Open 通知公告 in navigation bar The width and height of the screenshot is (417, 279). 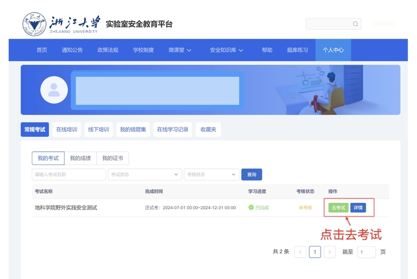tap(72, 50)
